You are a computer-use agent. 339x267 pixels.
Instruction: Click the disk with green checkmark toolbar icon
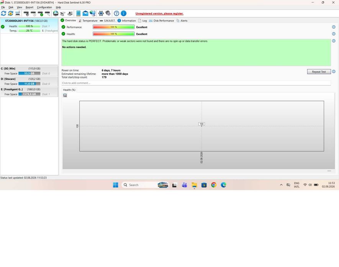point(41,13)
